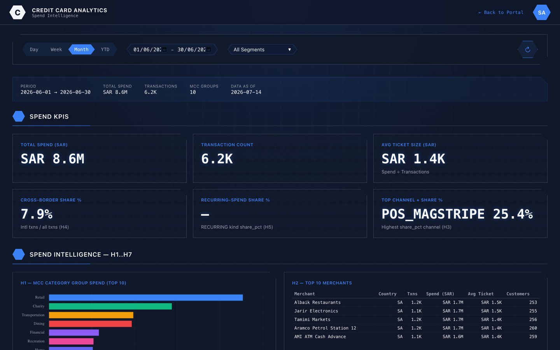Sort by Country column header
560x350 pixels.
point(387,294)
